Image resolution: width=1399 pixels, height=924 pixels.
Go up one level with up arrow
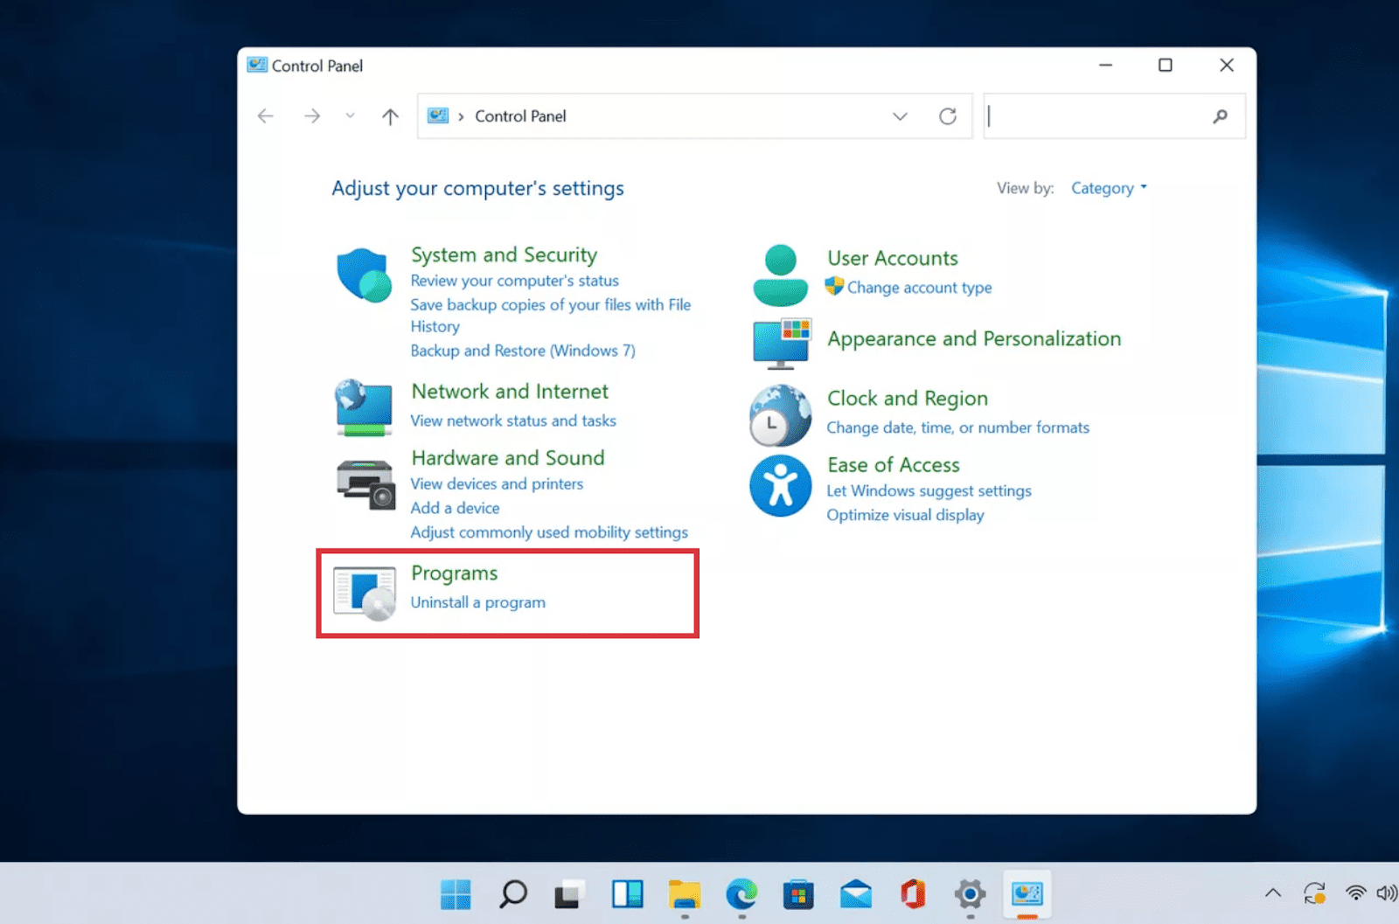(390, 116)
